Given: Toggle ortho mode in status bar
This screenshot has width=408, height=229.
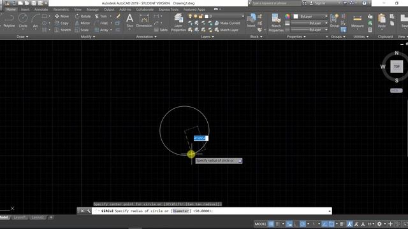Looking at the screenshot, I should (296, 224).
